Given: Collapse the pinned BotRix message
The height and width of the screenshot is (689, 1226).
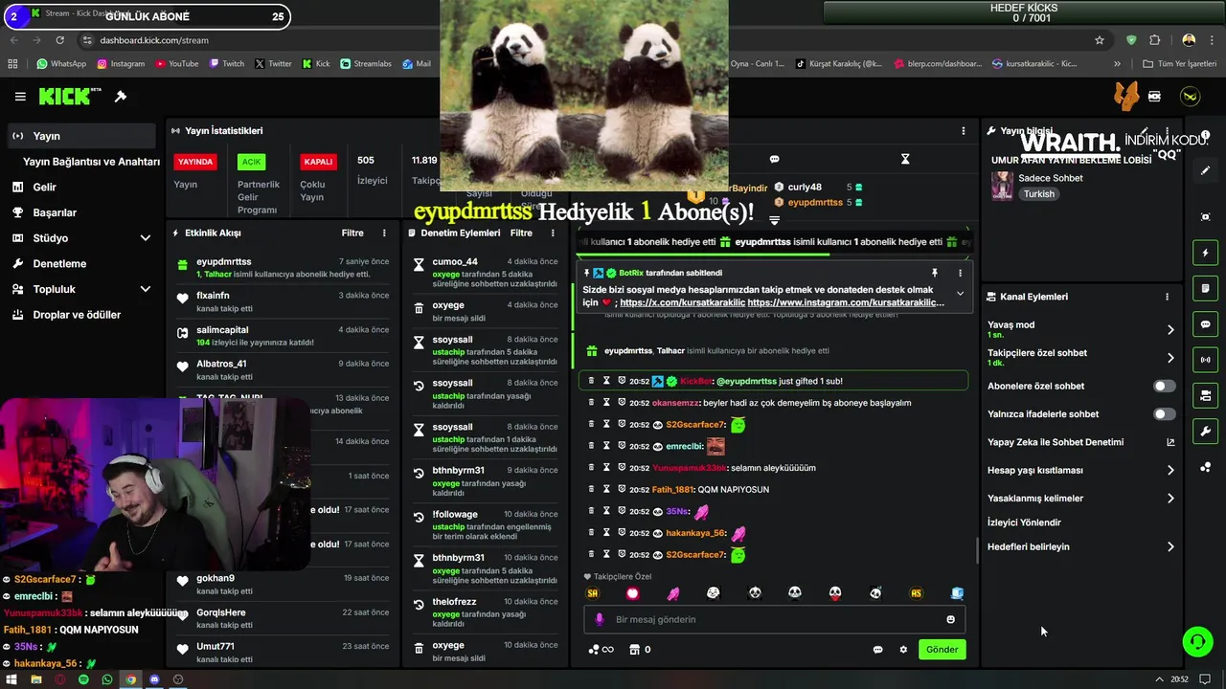Looking at the screenshot, I should pyautogui.click(x=960, y=294).
